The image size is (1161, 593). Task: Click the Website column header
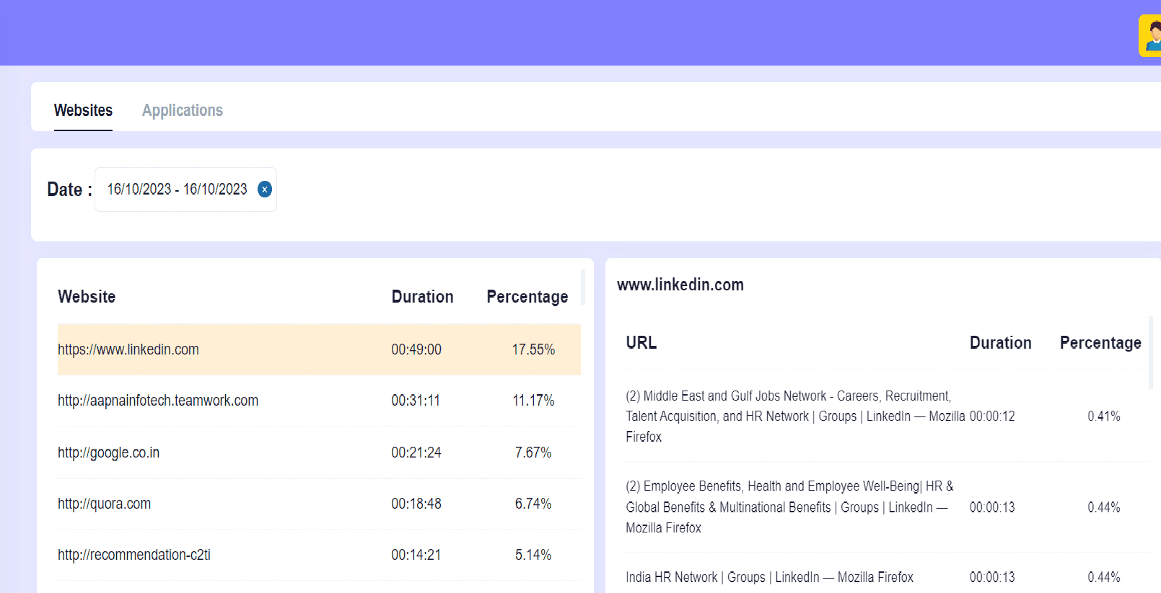tap(87, 297)
